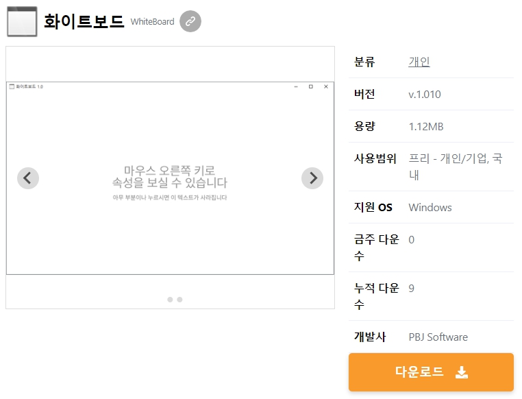Image resolution: width=522 pixels, height=399 pixels.
Task: Click the 지원 OS label
Action: pyautogui.click(x=373, y=207)
